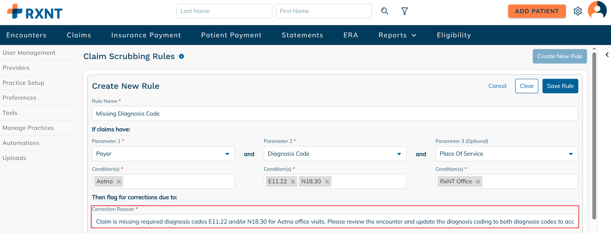
Task: Click the Cancel link
Action: pos(497,86)
